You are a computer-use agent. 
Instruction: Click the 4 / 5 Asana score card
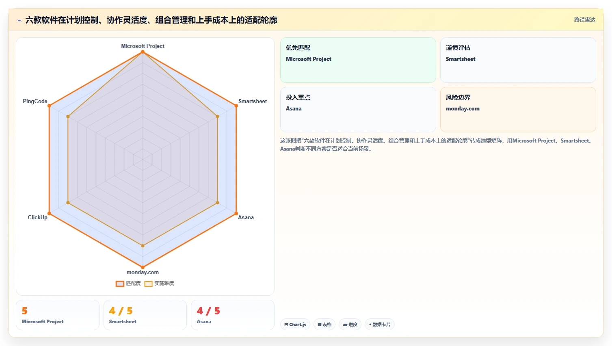coord(233,315)
